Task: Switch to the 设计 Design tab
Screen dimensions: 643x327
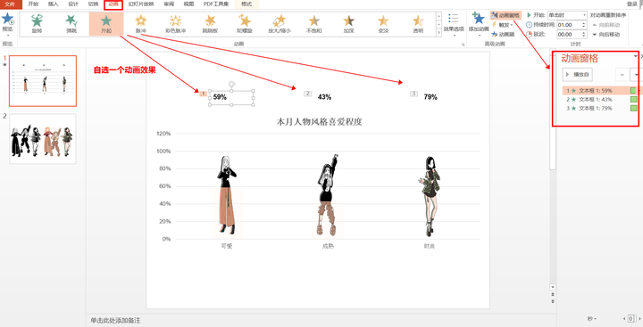Action: [73, 4]
